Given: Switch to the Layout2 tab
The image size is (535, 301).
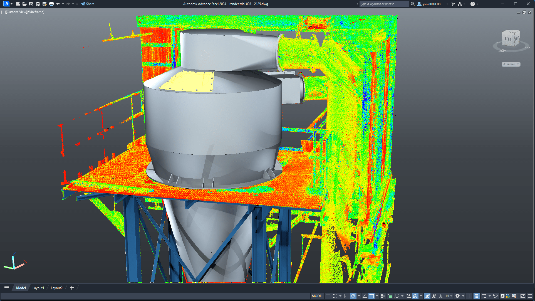Looking at the screenshot, I should point(56,288).
